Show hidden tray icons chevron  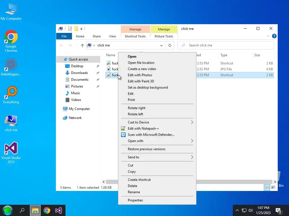(x=237, y=210)
